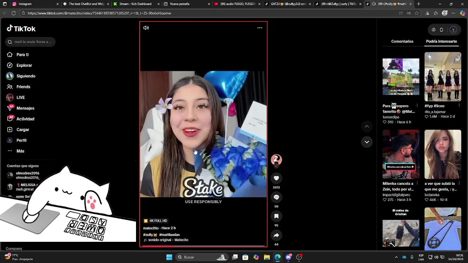The image size is (468, 263).
Task: Like the video with the heart icon
Action: (276, 178)
